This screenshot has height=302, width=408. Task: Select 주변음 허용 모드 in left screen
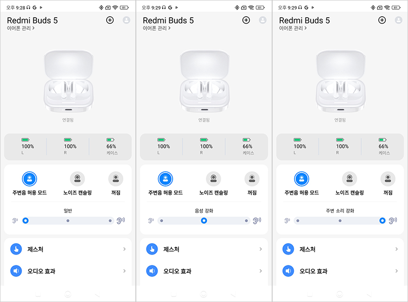29,179
